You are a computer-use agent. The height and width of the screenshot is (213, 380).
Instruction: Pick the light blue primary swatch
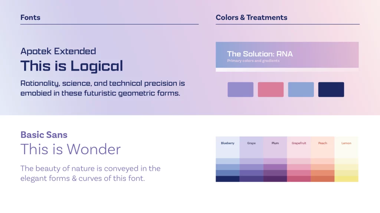(x=301, y=89)
